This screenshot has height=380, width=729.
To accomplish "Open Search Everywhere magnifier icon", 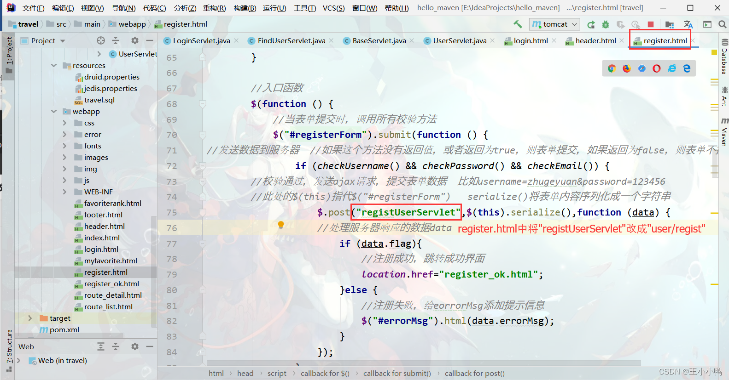I will pos(723,24).
